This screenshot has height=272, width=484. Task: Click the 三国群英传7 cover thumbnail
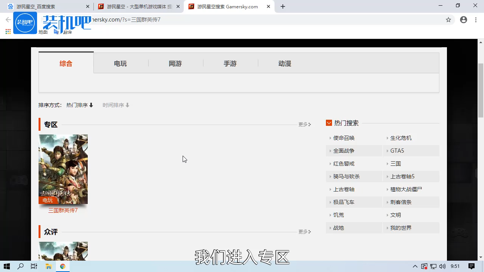click(x=63, y=169)
